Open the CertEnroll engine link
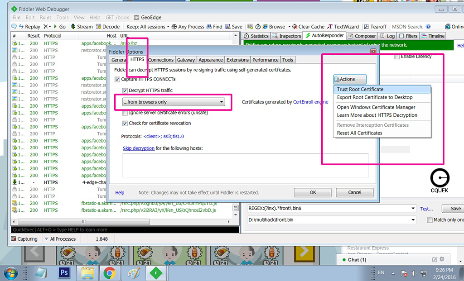 (310, 102)
